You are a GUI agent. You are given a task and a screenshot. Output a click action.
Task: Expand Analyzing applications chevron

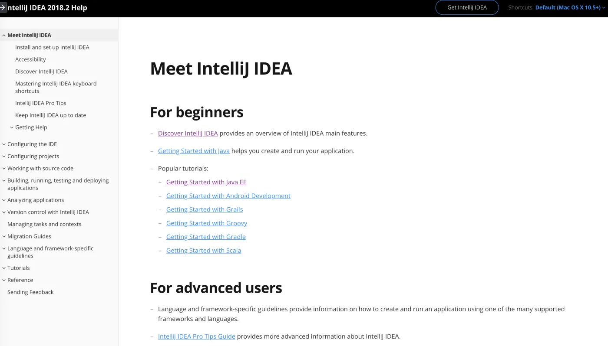coord(4,200)
